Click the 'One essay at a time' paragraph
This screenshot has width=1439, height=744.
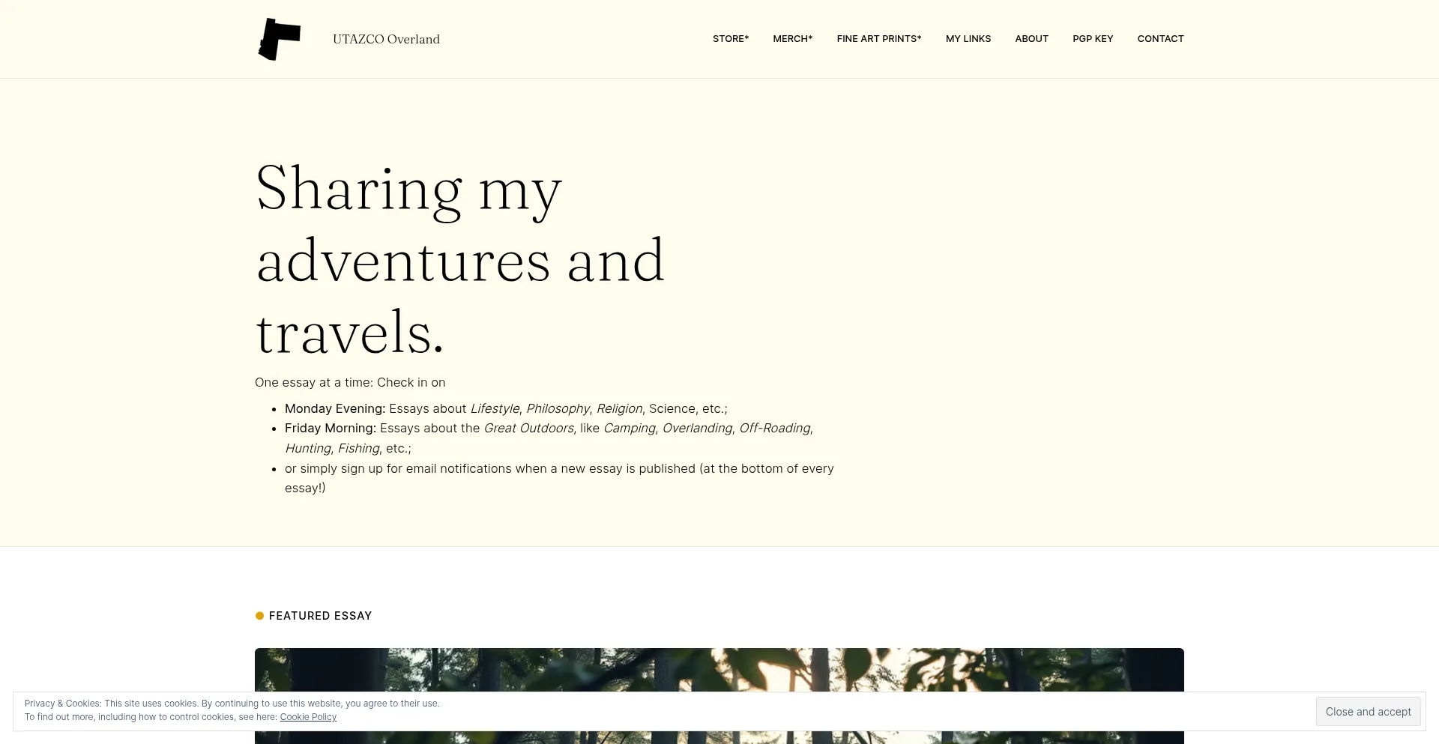[350, 382]
